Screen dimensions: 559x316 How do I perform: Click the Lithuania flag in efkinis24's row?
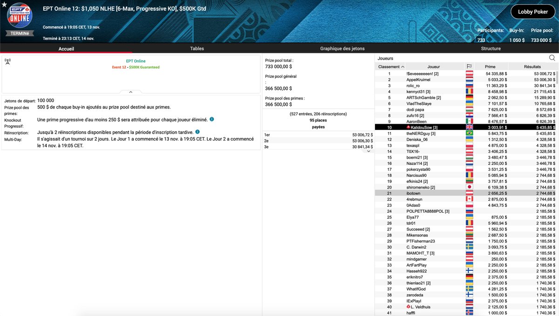coord(469,181)
